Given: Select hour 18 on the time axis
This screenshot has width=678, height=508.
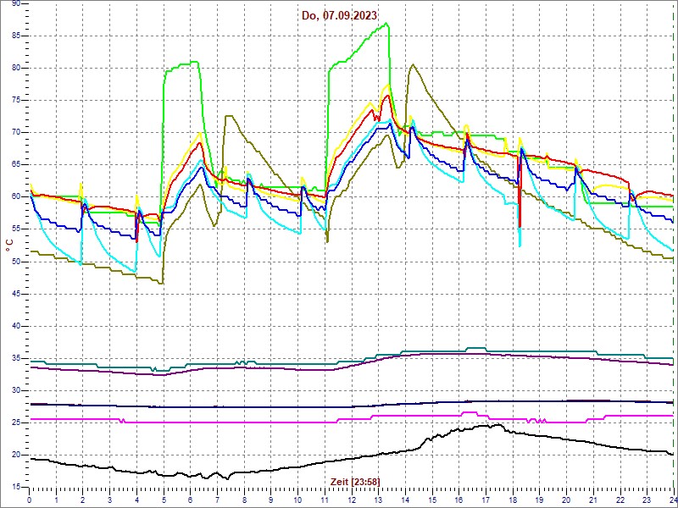Looking at the screenshot, I should (512, 500).
